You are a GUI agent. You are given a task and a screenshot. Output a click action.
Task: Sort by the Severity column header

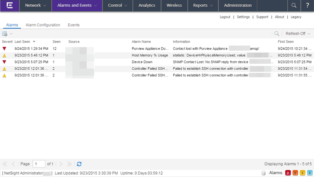click(7, 42)
